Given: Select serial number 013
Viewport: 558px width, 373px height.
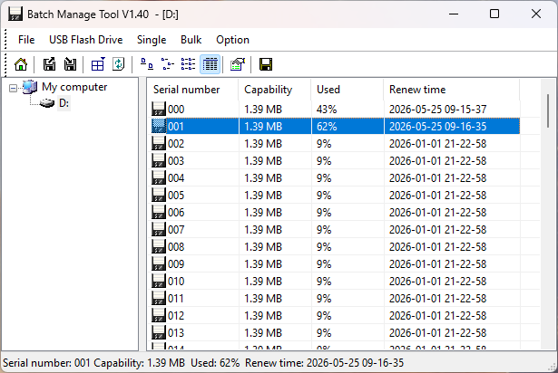Looking at the screenshot, I should pos(176,333).
